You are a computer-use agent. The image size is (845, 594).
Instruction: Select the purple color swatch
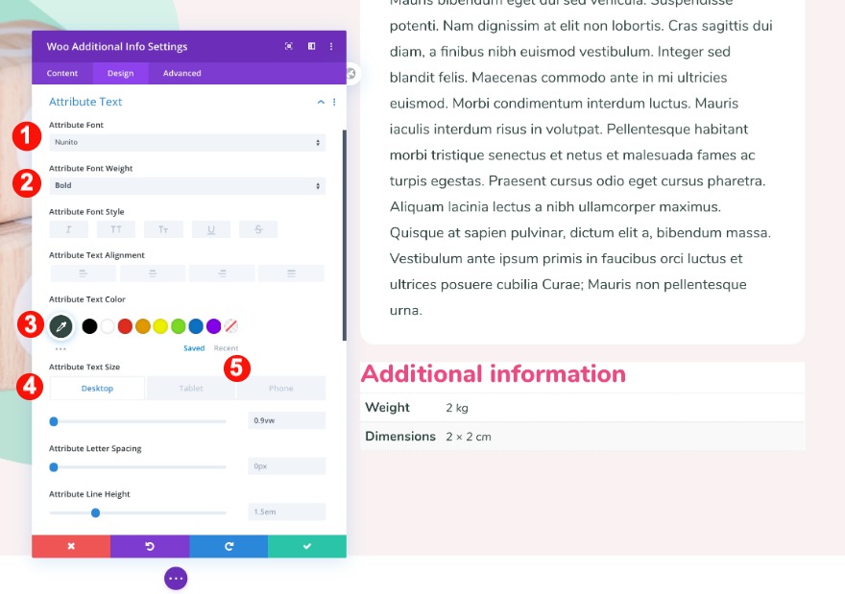(214, 326)
